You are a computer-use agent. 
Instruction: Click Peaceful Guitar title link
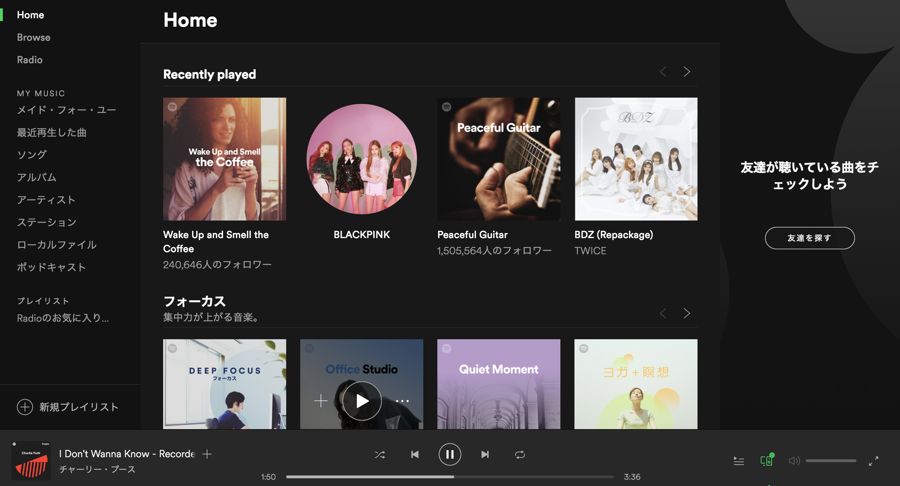pyautogui.click(x=472, y=235)
